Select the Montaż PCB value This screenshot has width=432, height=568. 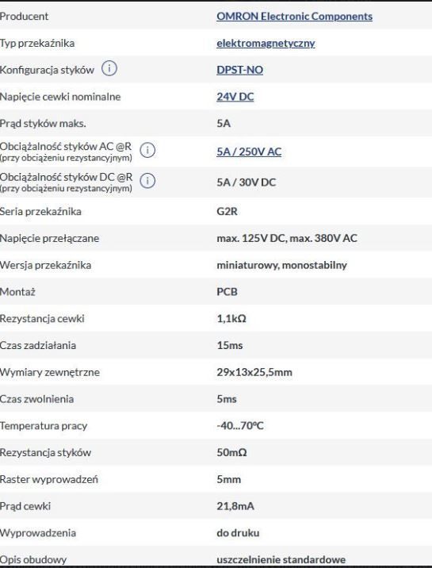tap(227, 292)
